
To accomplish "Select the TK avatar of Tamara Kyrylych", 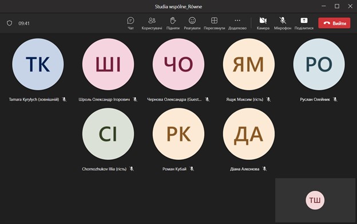I will 38,64.
